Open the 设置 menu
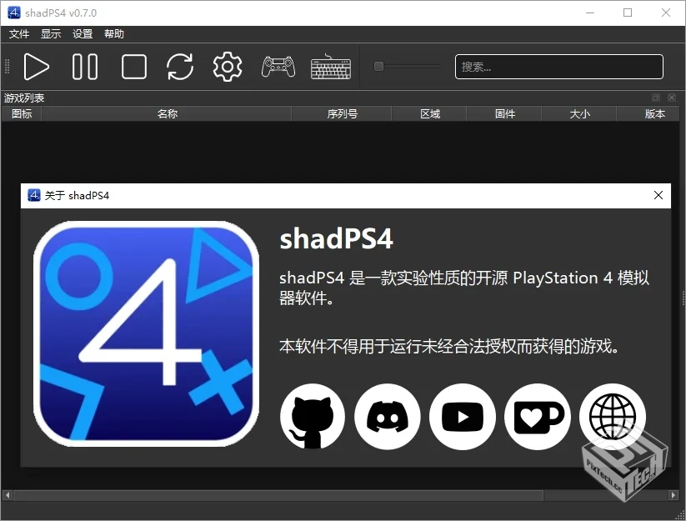 pyautogui.click(x=82, y=33)
